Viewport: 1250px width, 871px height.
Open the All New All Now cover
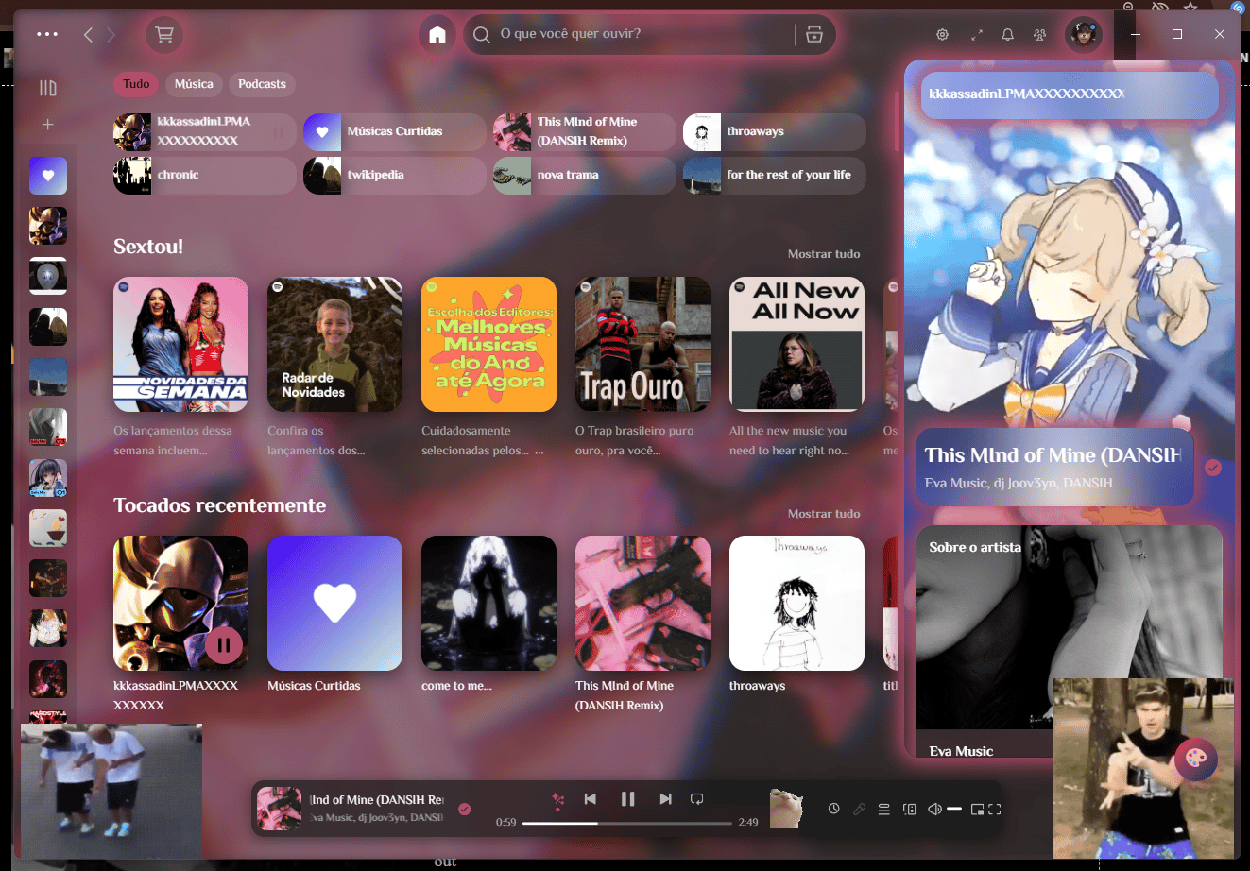[796, 344]
